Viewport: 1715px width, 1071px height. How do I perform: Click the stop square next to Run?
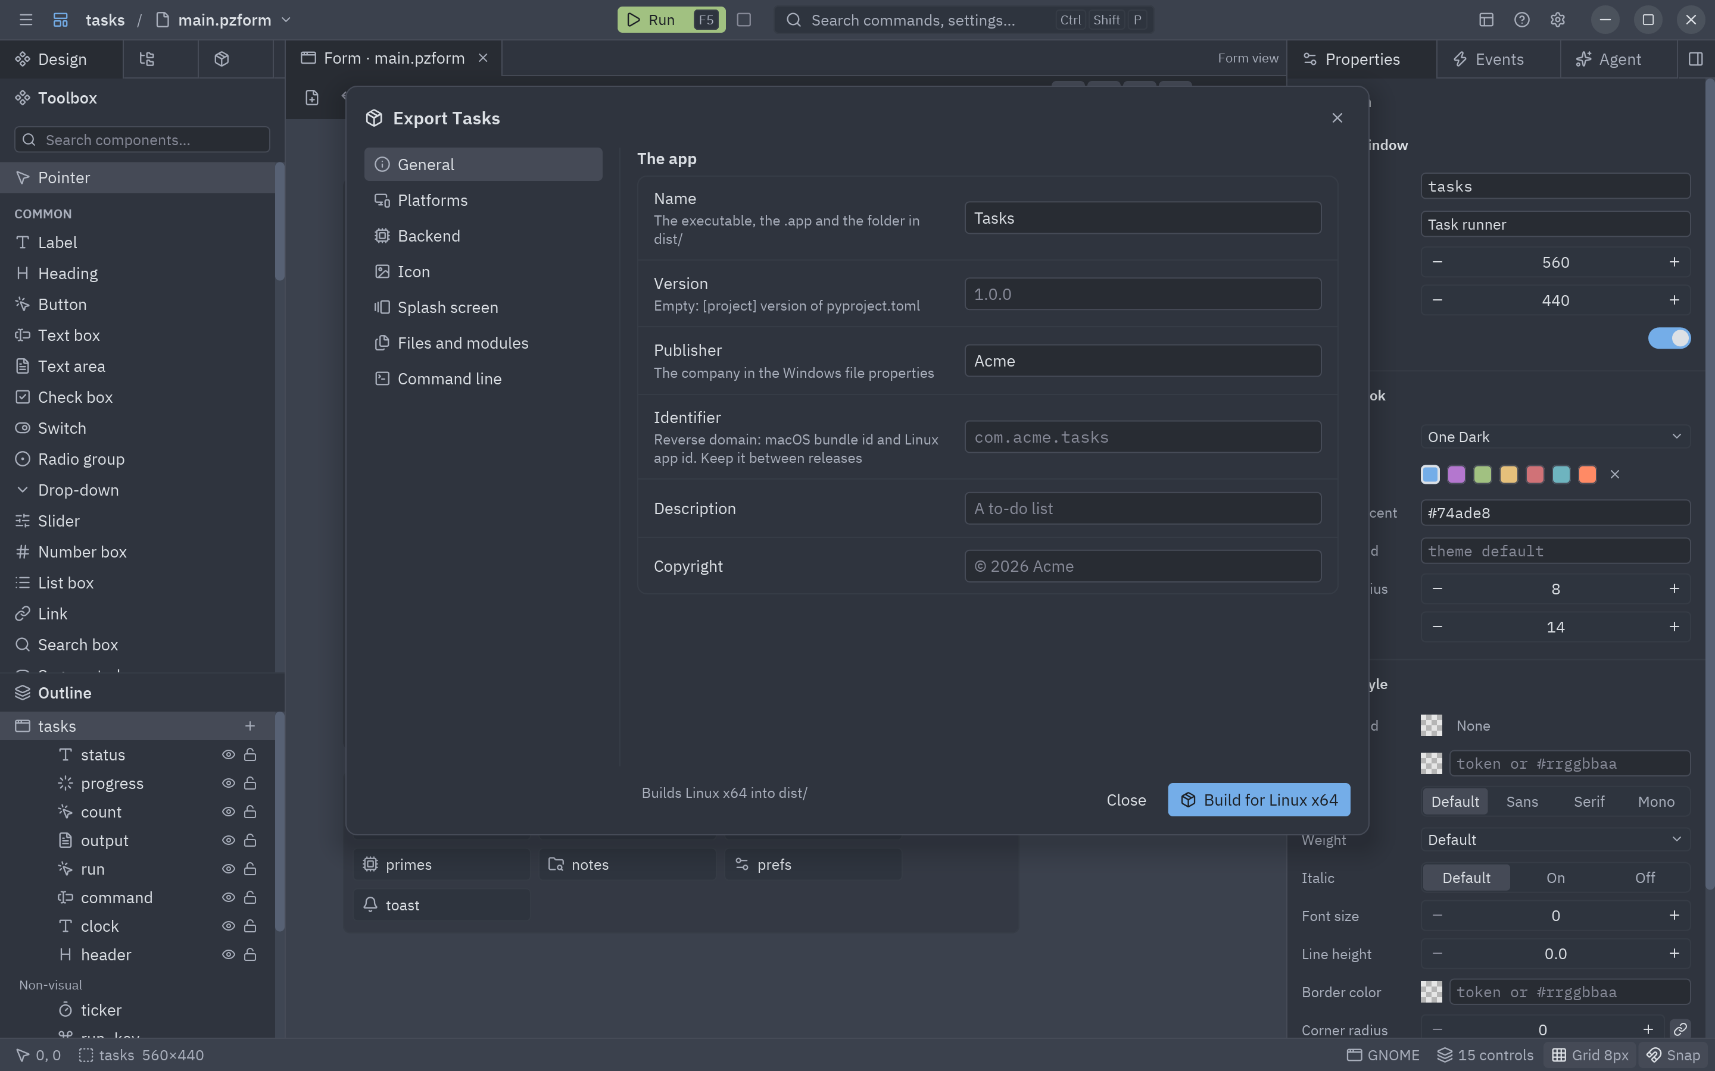(743, 20)
